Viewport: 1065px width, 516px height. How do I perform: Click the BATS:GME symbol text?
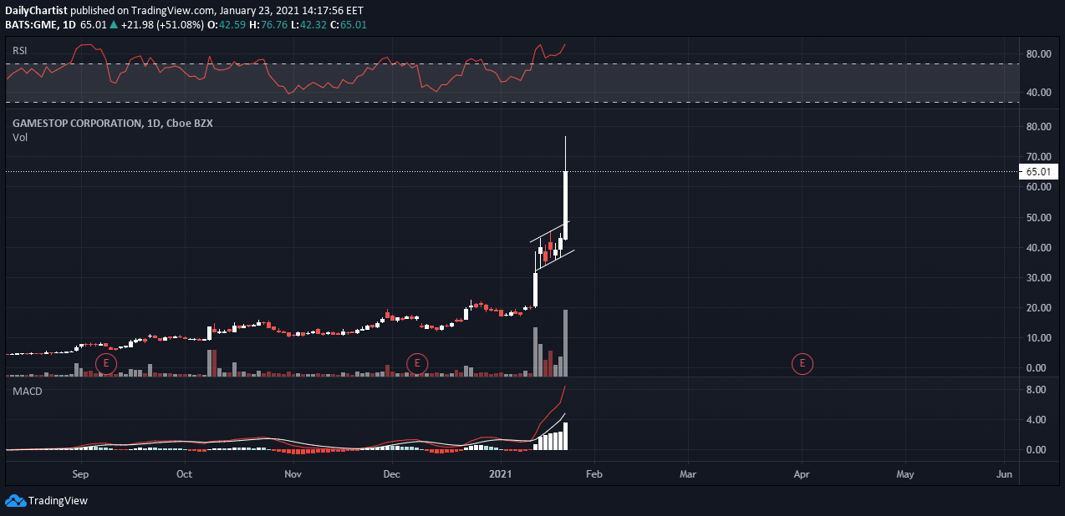point(31,25)
